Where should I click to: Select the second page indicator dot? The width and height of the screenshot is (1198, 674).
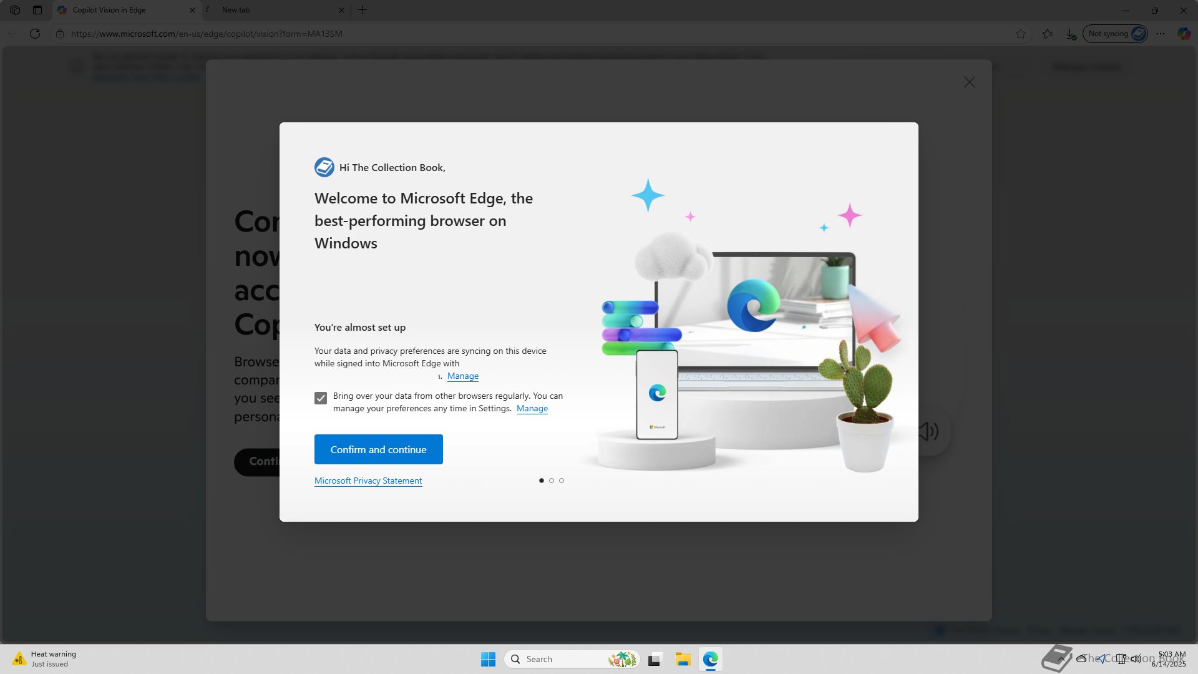click(x=552, y=481)
